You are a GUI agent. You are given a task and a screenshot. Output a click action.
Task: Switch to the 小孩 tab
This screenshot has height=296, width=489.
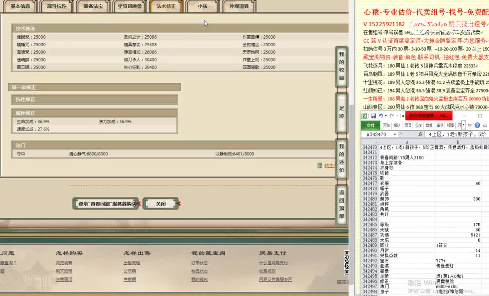click(x=202, y=7)
